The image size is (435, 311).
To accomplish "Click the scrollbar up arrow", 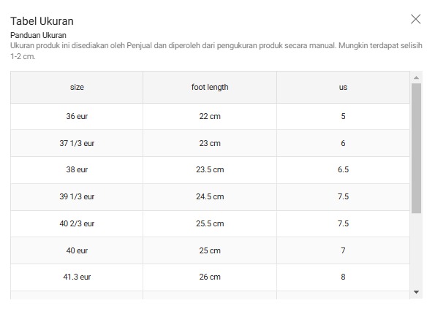I will coord(416,78).
